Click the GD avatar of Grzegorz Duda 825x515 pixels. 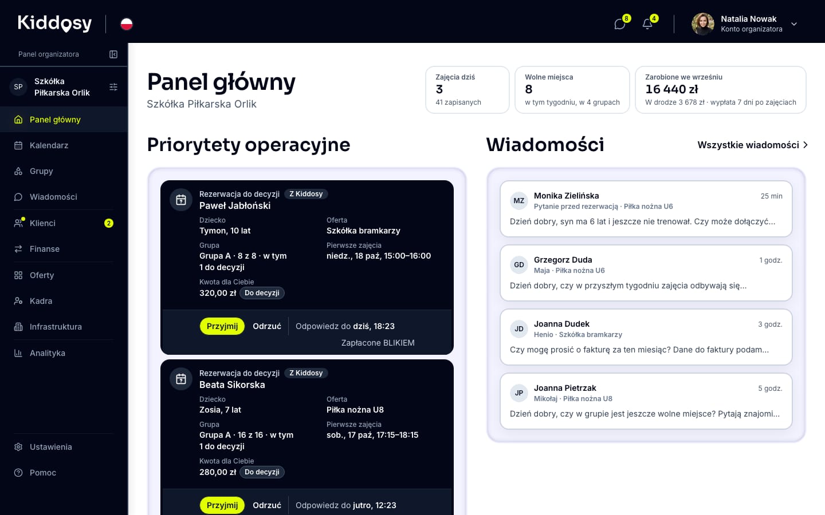tap(519, 265)
